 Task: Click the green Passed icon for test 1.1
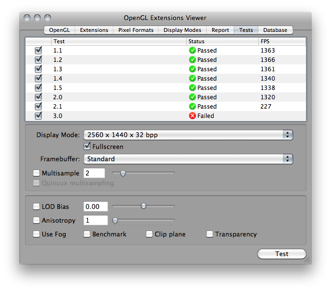coord(193,50)
